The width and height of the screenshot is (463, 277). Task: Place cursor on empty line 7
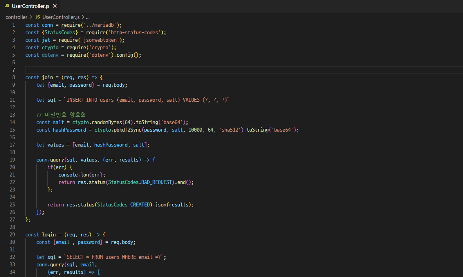click(x=244, y=70)
